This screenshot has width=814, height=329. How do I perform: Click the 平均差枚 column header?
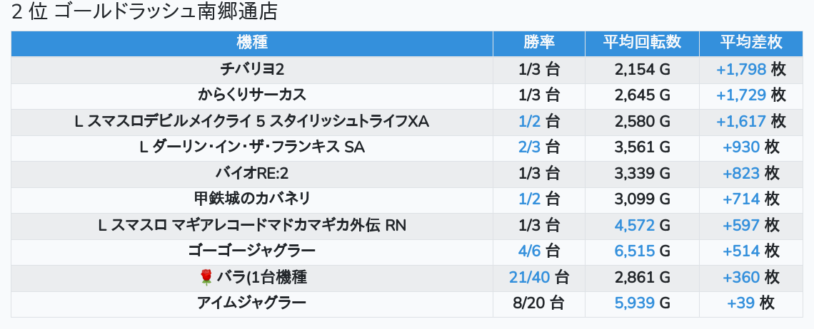click(x=750, y=43)
